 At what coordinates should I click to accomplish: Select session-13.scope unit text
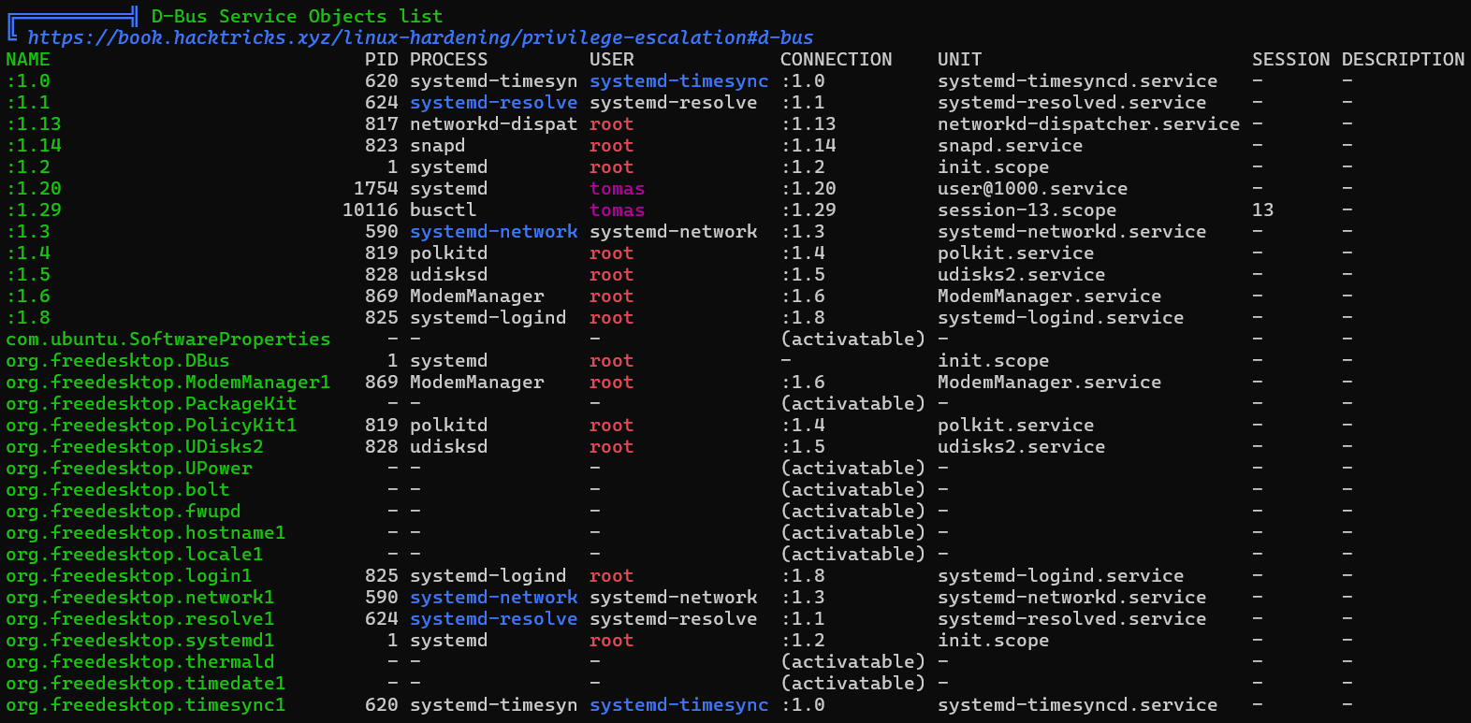pos(1027,210)
